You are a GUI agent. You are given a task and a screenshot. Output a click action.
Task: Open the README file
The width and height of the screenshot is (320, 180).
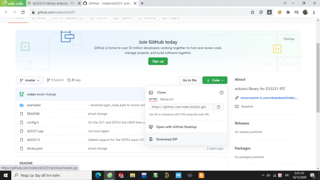[x=33, y=114]
